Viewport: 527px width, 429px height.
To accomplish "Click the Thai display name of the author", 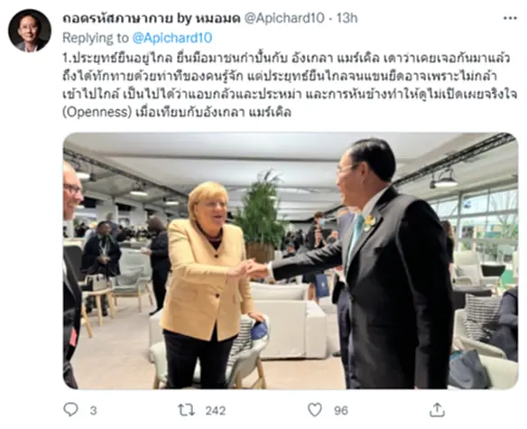I will point(152,18).
